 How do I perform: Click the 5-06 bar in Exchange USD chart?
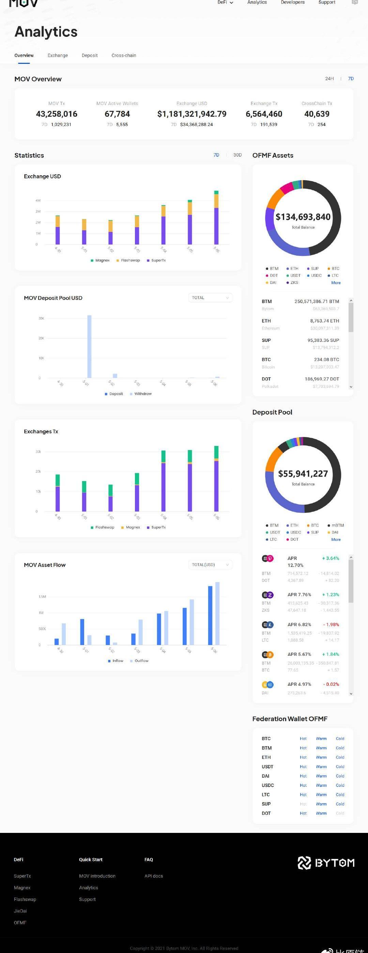coord(216,218)
